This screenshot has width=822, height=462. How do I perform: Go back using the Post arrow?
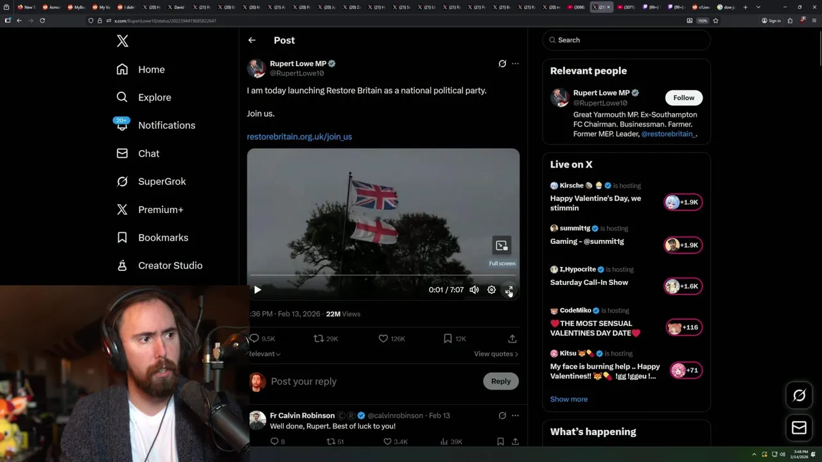point(252,40)
